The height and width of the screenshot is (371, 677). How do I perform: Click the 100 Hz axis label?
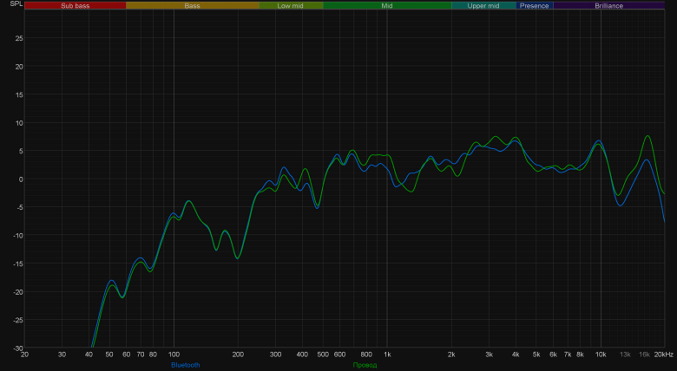(174, 355)
